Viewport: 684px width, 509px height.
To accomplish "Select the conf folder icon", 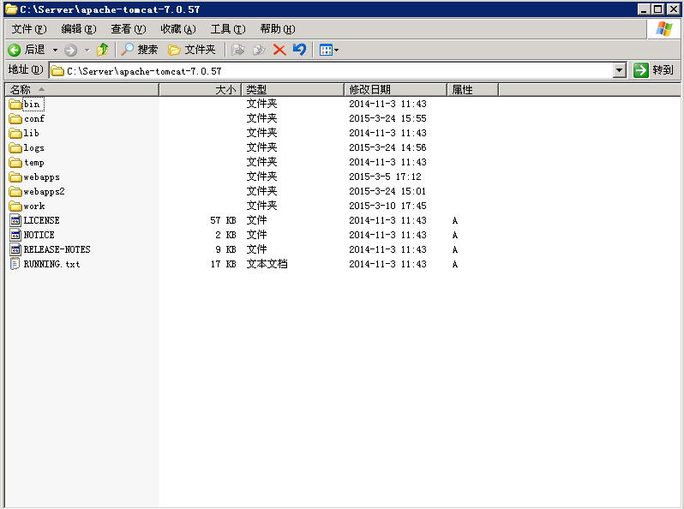I will coord(15,118).
